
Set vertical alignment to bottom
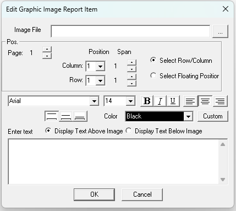(80, 116)
